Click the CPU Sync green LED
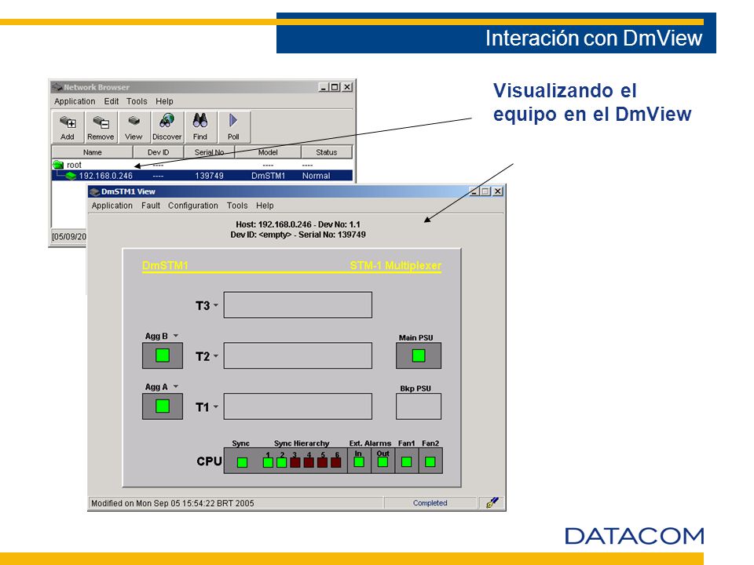 tap(243, 462)
